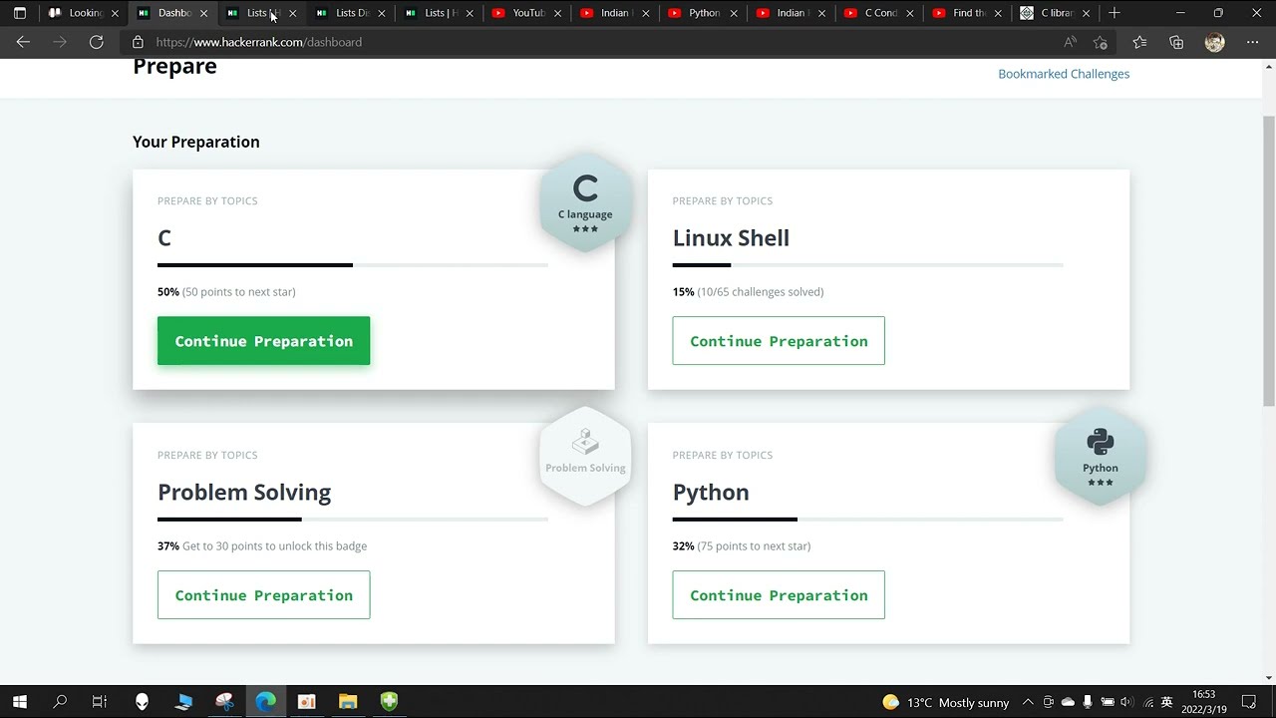Open Bookmarked Challenges link

[x=1064, y=74]
